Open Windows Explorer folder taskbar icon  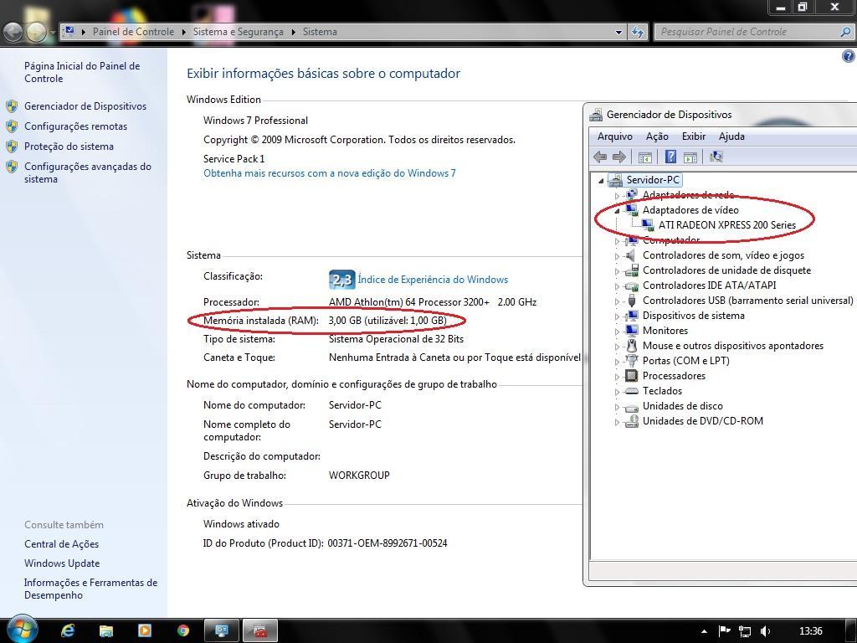(x=106, y=631)
